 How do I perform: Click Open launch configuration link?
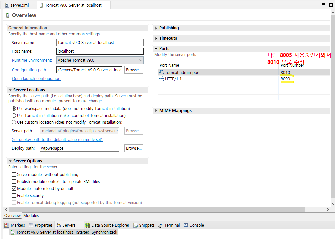pyautogui.click(x=36, y=79)
